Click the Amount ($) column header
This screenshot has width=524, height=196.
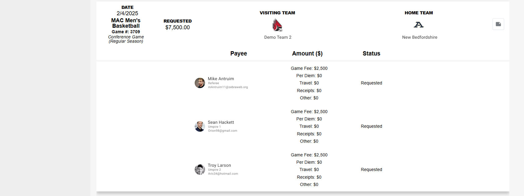(307, 53)
